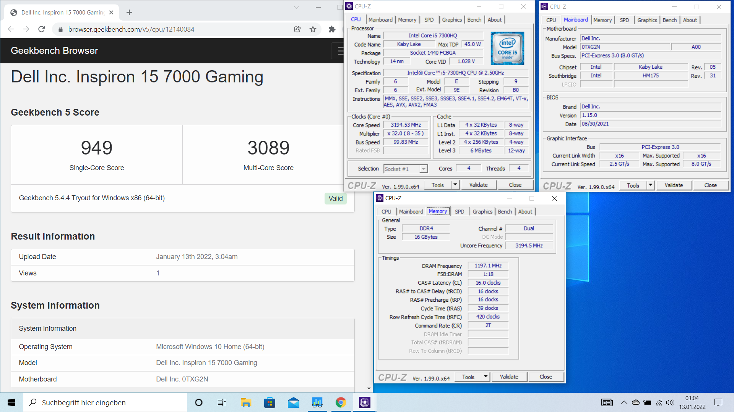Open the tab search chevron in Chrome
734x412 pixels.
pos(296,7)
